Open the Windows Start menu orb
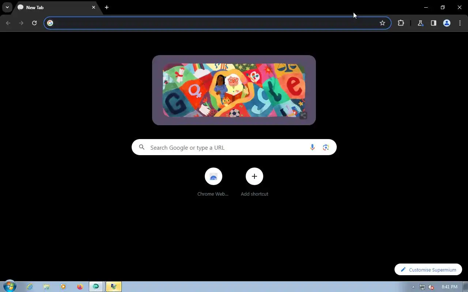Viewport: 468px width, 292px height. [x=10, y=287]
